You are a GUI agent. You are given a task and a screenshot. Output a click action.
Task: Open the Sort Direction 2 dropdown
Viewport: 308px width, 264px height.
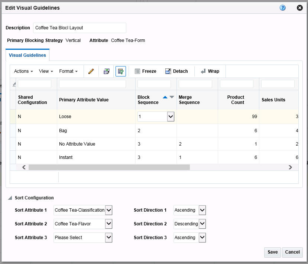[202, 224]
